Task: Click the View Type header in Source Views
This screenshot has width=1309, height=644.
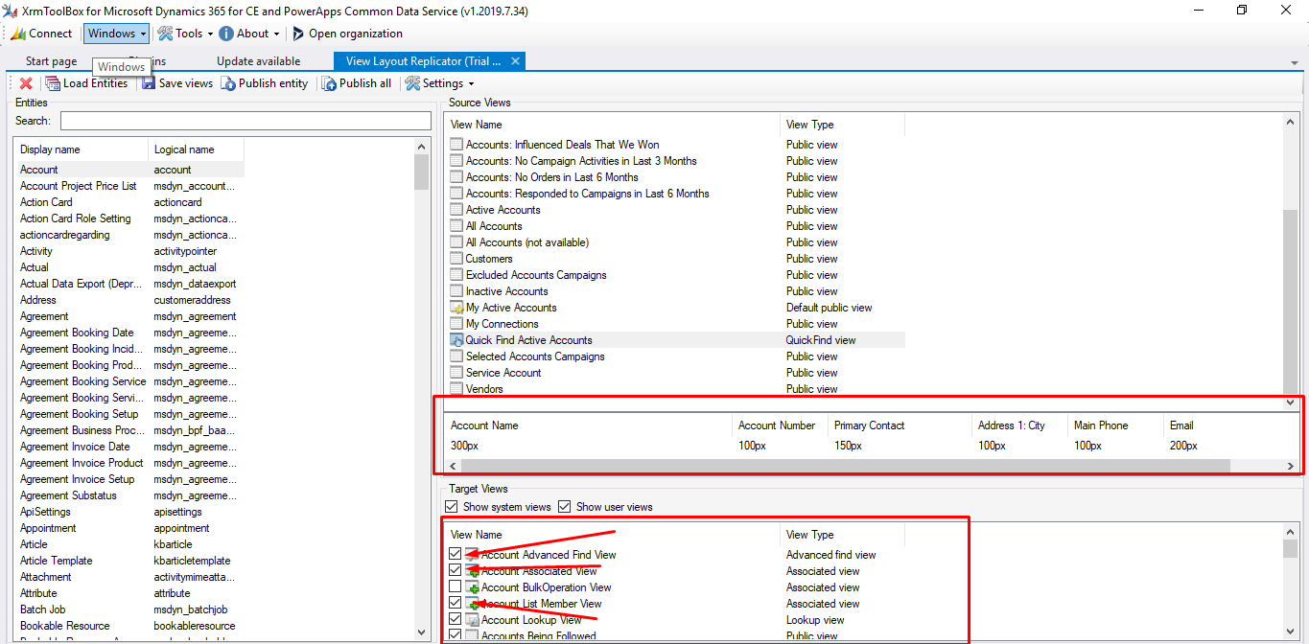Action: (842, 125)
